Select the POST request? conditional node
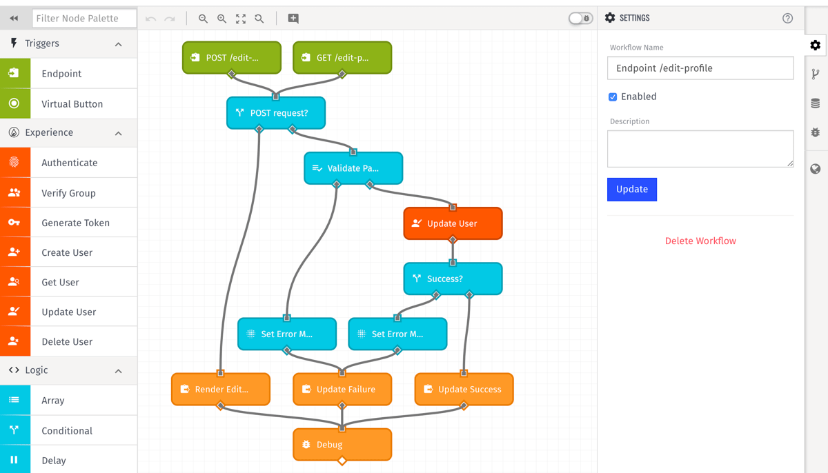Screen dimensions: 828x473 click(276, 113)
